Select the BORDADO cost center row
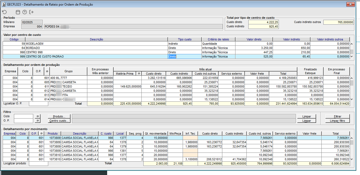This screenshot has width=360, height=175. [x=96, y=48]
